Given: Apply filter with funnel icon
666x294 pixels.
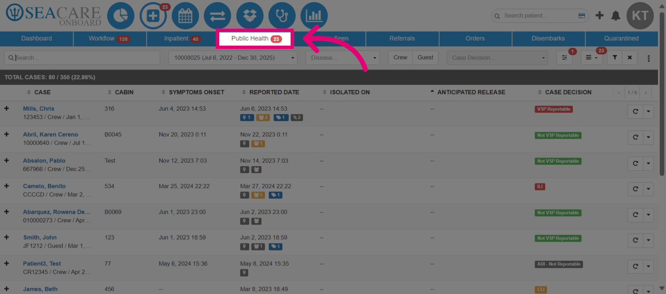Looking at the screenshot, I should click(x=615, y=58).
